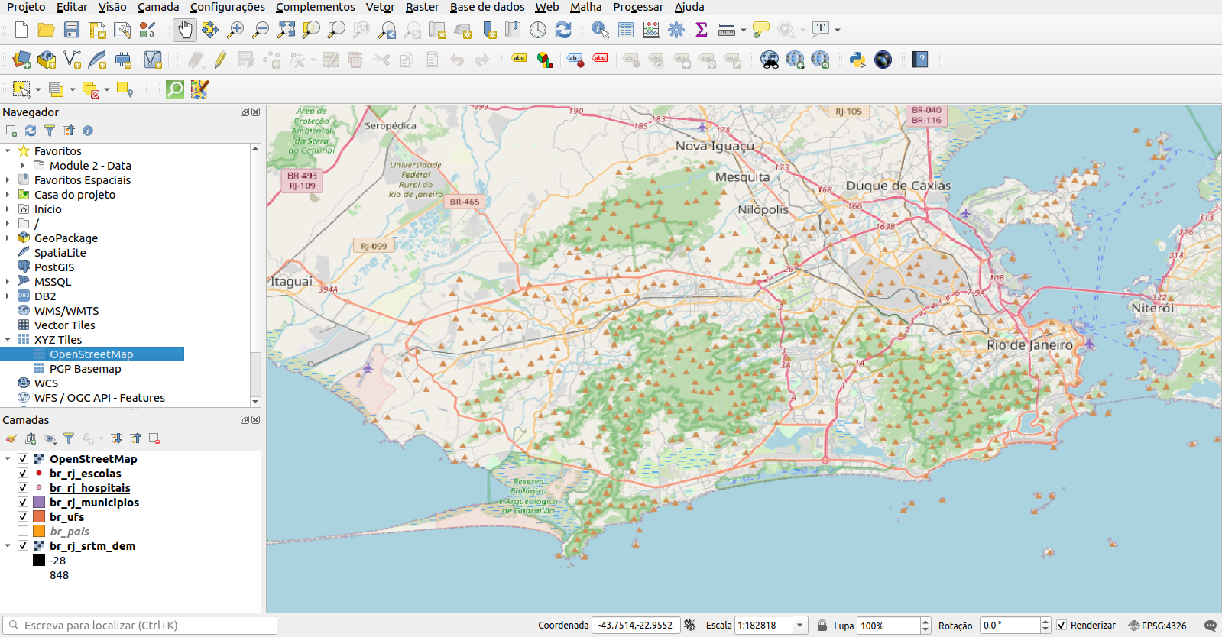Zoom to full extent of the map
Viewport: 1222px width, 637px height.
[286, 30]
